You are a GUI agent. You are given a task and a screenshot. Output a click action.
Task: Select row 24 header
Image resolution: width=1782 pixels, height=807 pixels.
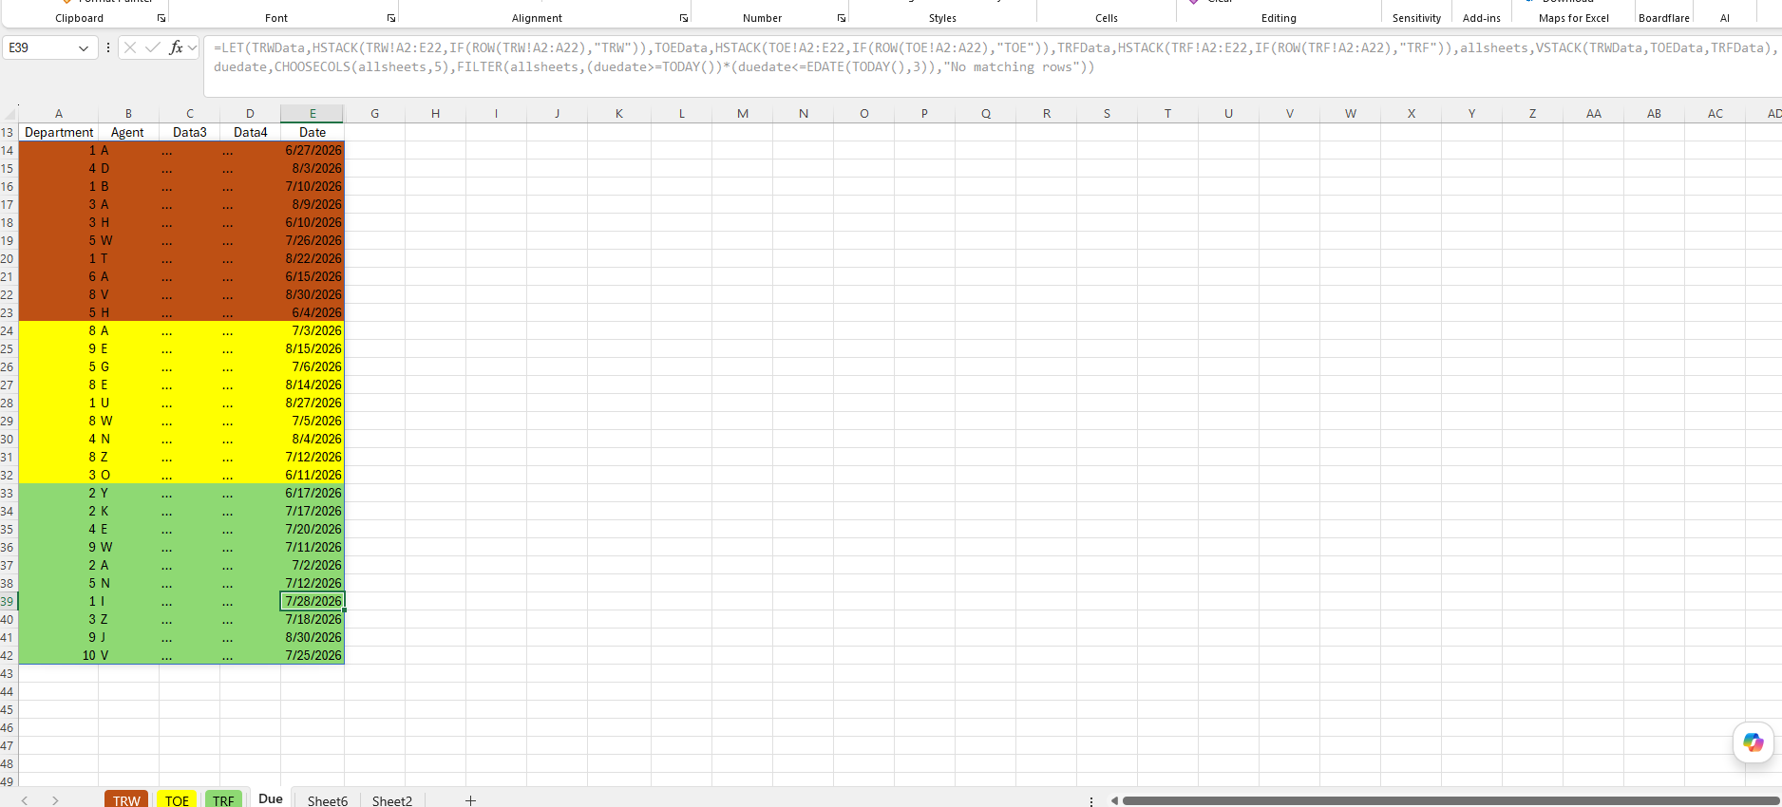[8, 330]
